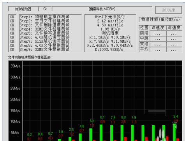Click the green bar labeled 4.0

tap(80, 137)
